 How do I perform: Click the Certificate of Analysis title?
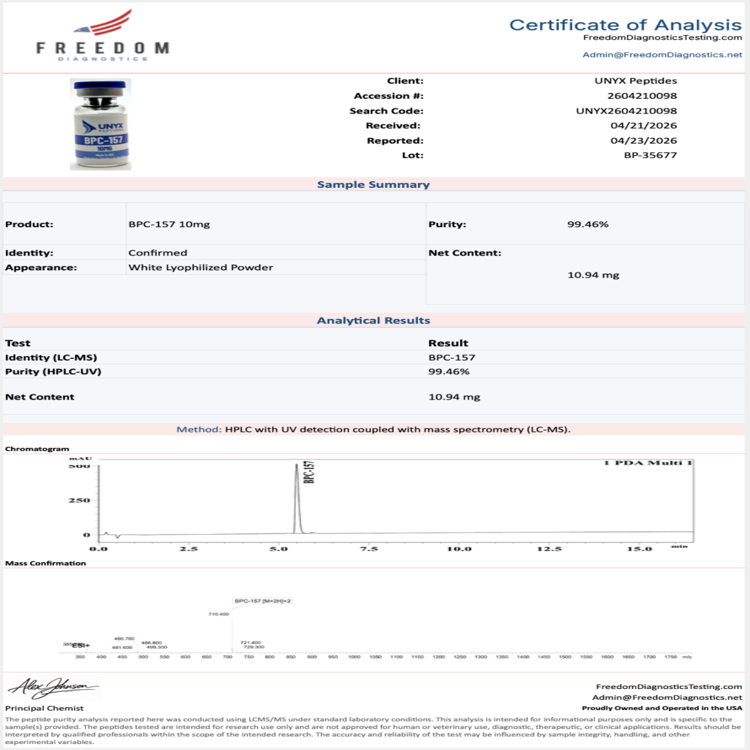625,25
